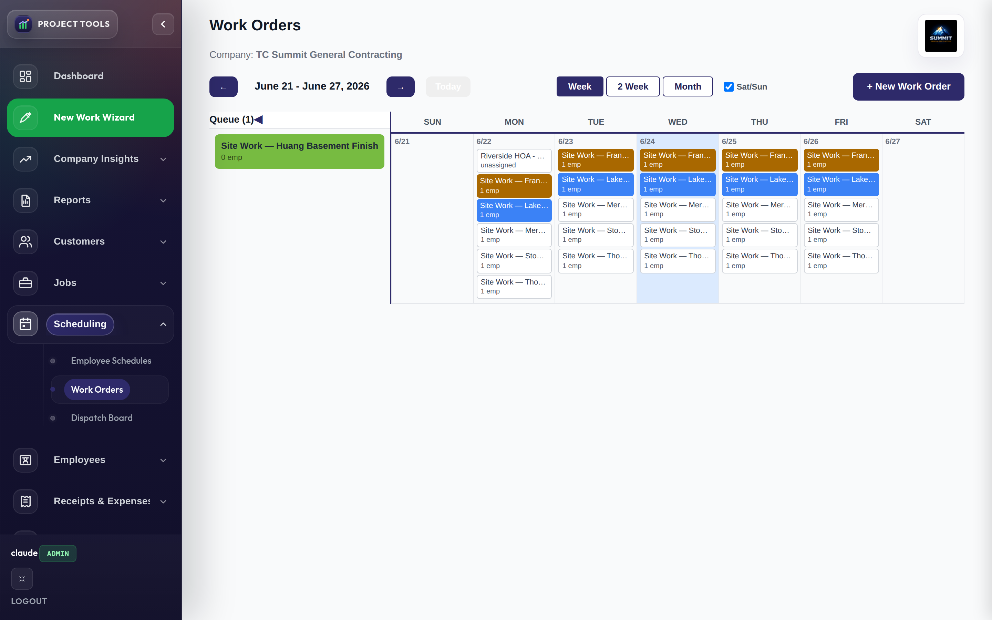992x620 pixels.
Task: Click the ADMIN badge
Action: (58, 554)
